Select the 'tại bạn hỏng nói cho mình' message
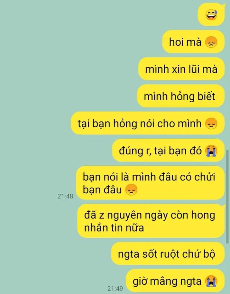 (148, 123)
